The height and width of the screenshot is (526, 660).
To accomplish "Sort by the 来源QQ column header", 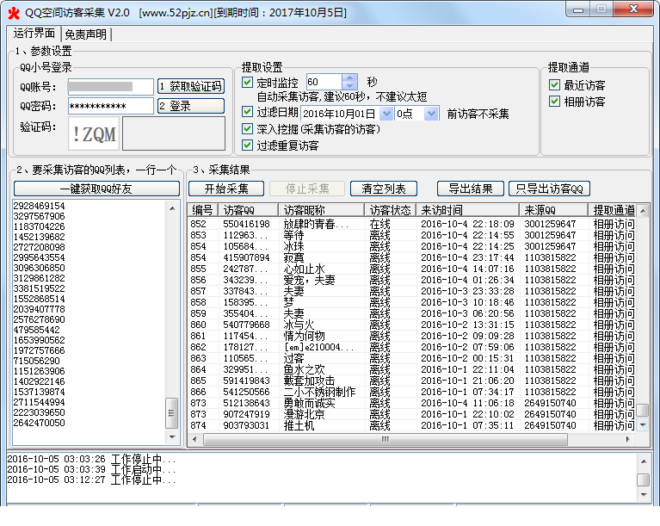I will click(553, 210).
